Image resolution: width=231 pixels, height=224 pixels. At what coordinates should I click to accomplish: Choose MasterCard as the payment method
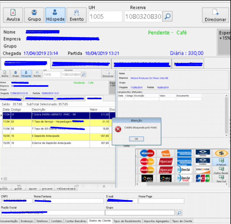click(x=147, y=162)
